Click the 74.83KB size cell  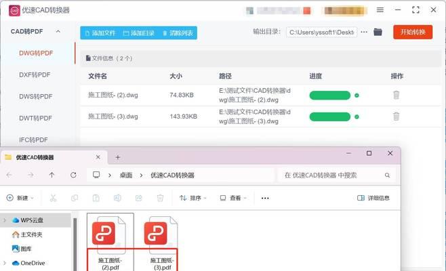(182, 95)
